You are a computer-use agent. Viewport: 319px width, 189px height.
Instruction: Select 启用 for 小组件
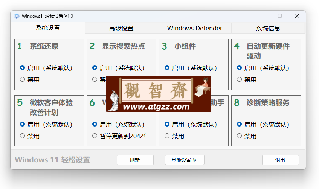[191, 68]
